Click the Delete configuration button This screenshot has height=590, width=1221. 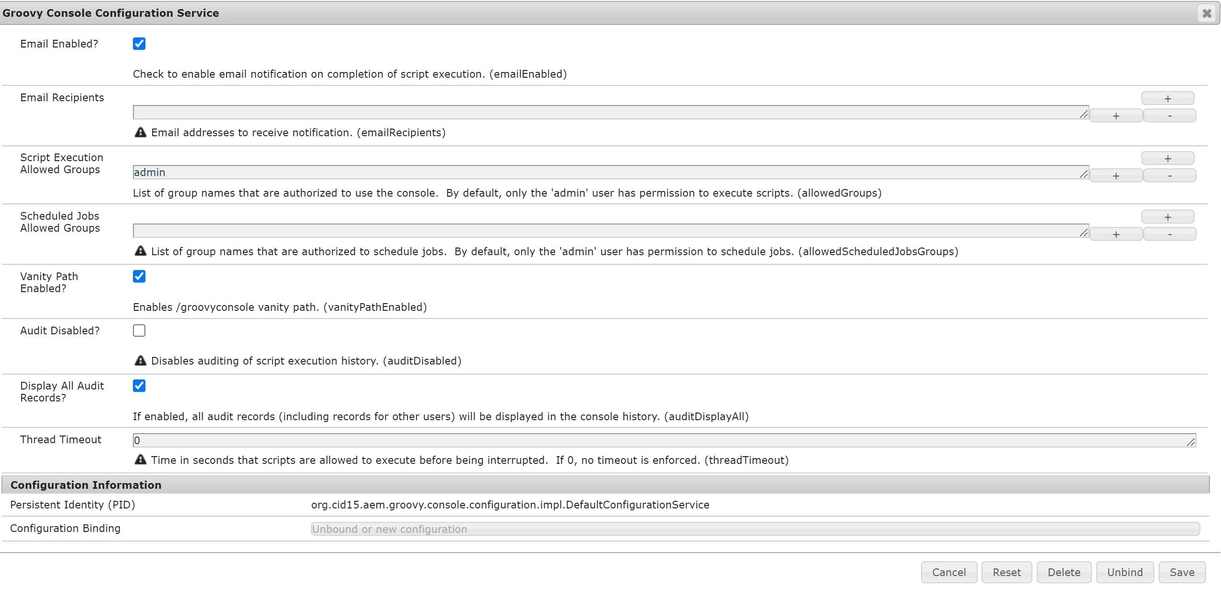(1064, 572)
